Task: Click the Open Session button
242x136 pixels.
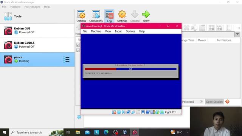Action: click(214, 102)
